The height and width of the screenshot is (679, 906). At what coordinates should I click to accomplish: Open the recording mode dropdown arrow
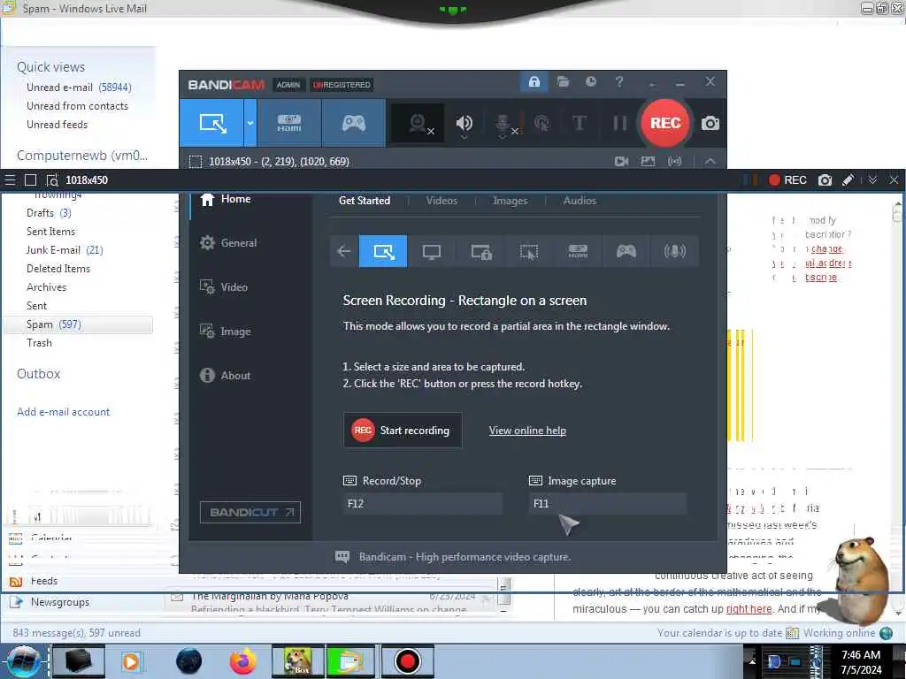pyautogui.click(x=250, y=123)
